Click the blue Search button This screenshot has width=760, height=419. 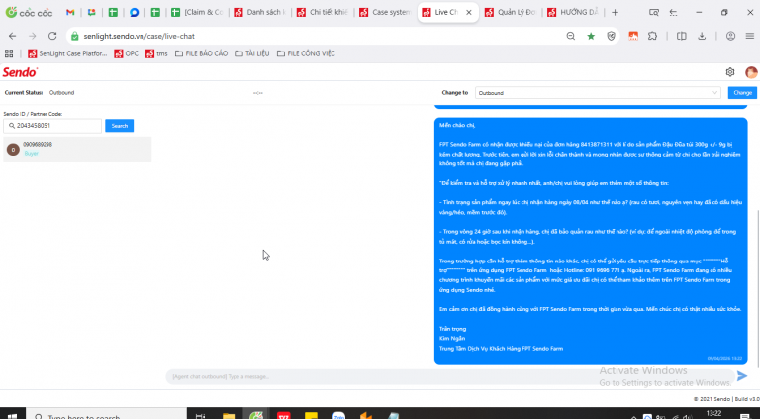pos(119,126)
